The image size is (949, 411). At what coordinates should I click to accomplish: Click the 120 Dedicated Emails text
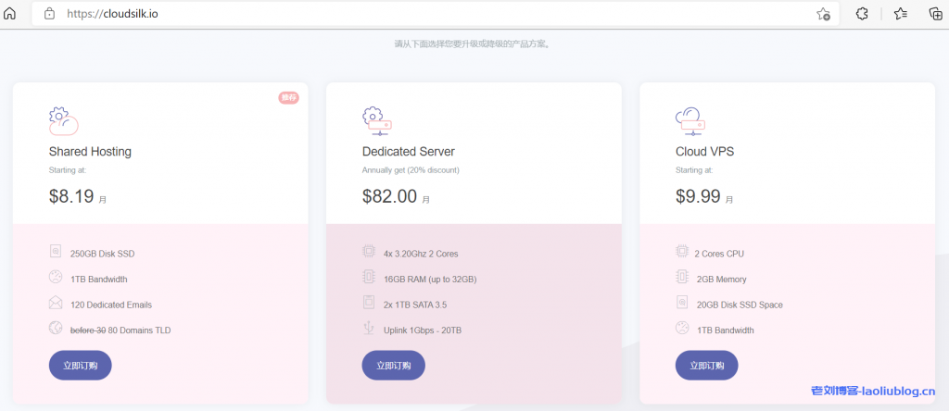coord(111,305)
